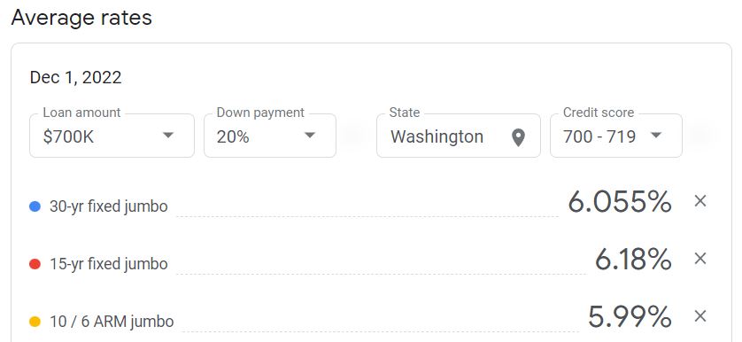Image resolution: width=742 pixels, height=342 pixels.
Task: Click the 5.99% rate value
Action: click(x=630, y=316)
